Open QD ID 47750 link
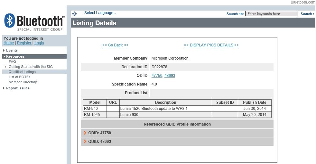This screenshot has width=316, height=164. click(157, 76)
